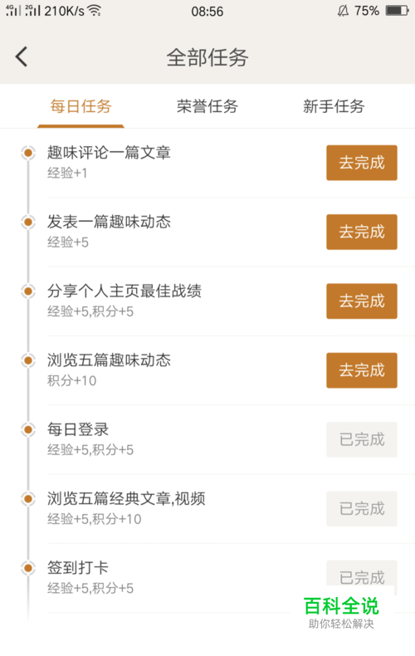Go back using the left arrow

pyautogui.click(x=22, y=56)
